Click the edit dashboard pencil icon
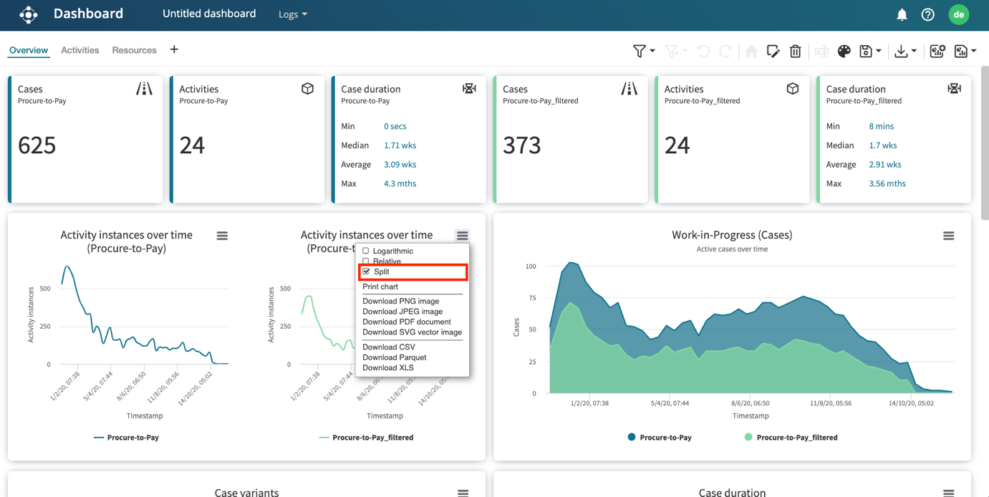 pyautogui.click(x=773, y=51)
